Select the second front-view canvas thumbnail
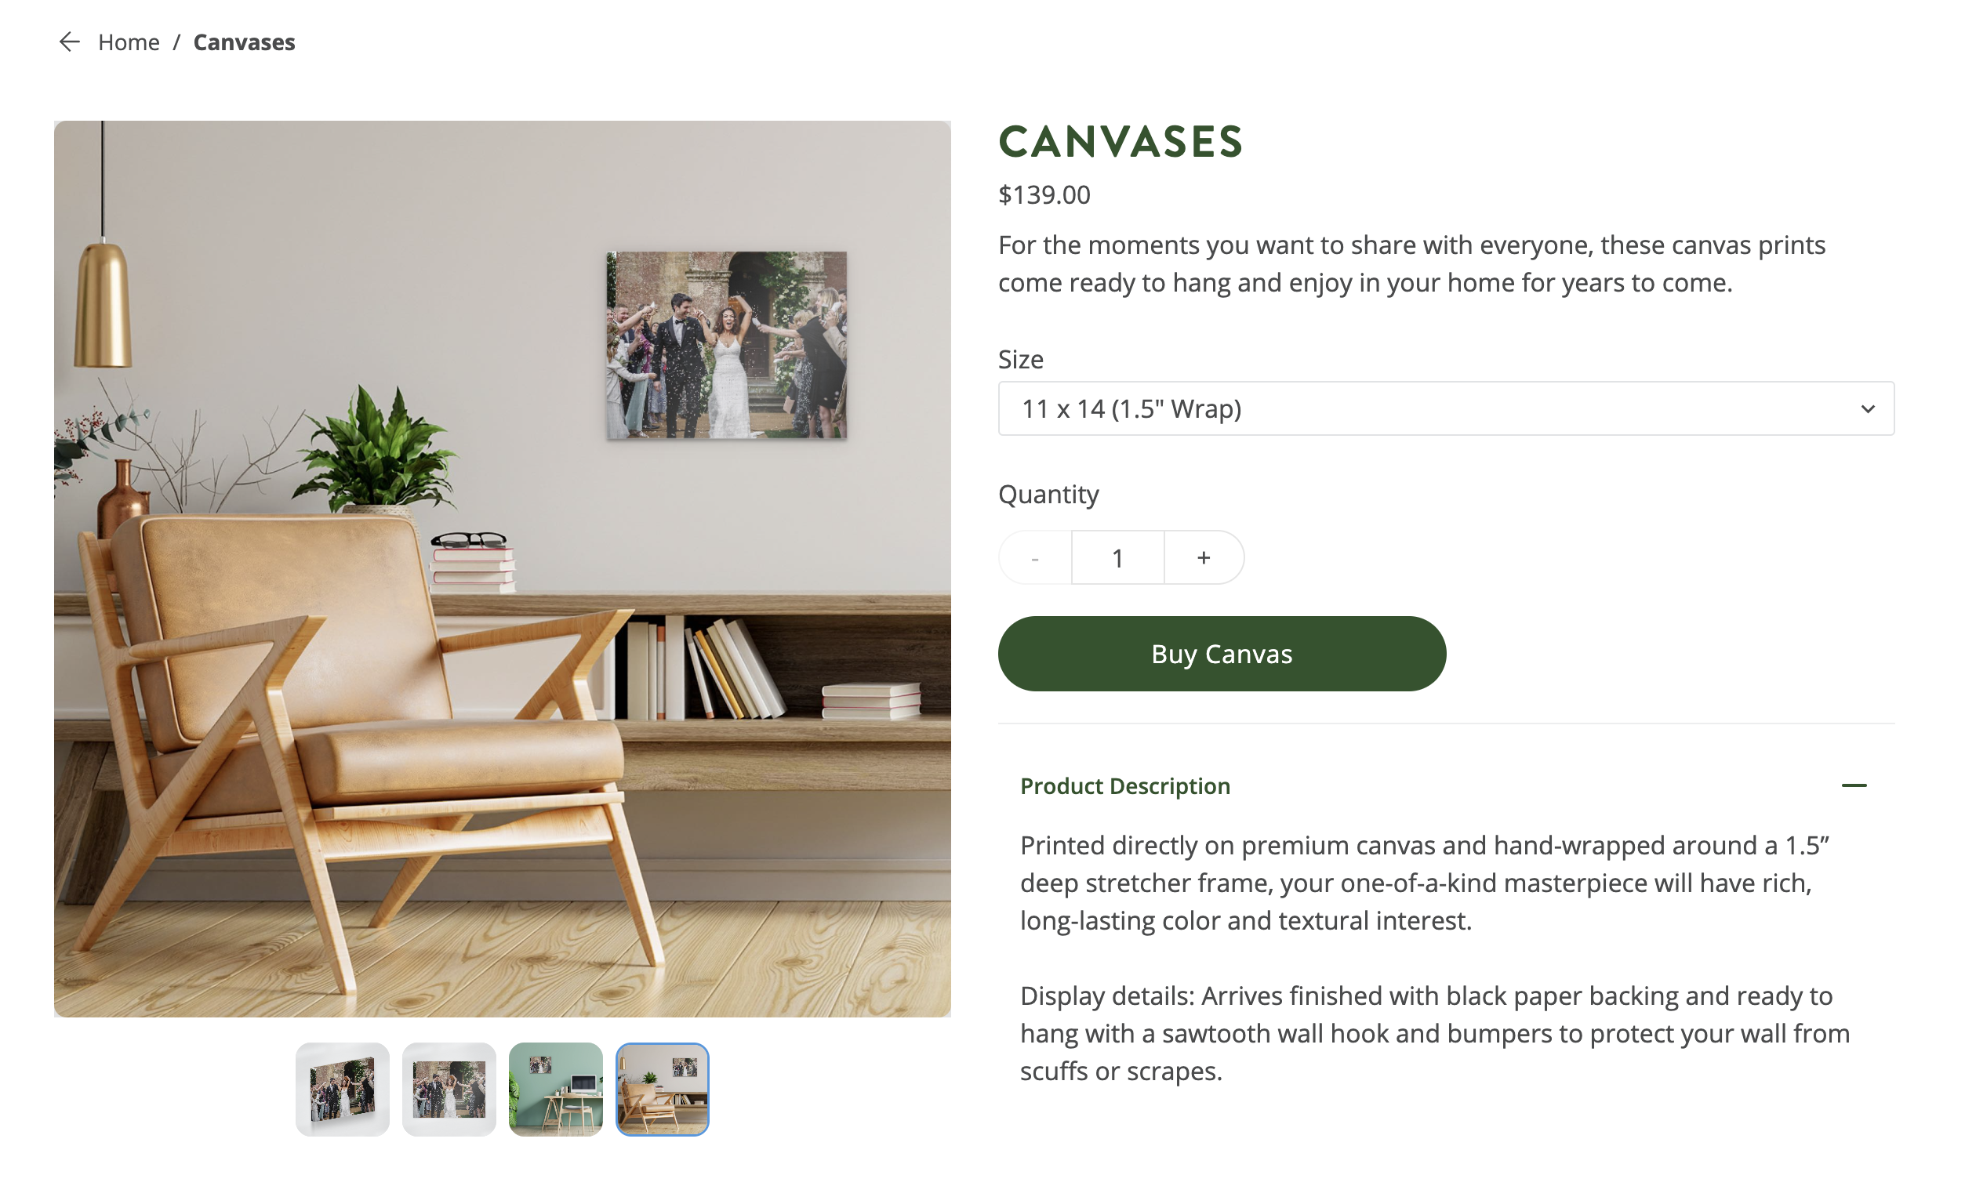 (449, 1089)
